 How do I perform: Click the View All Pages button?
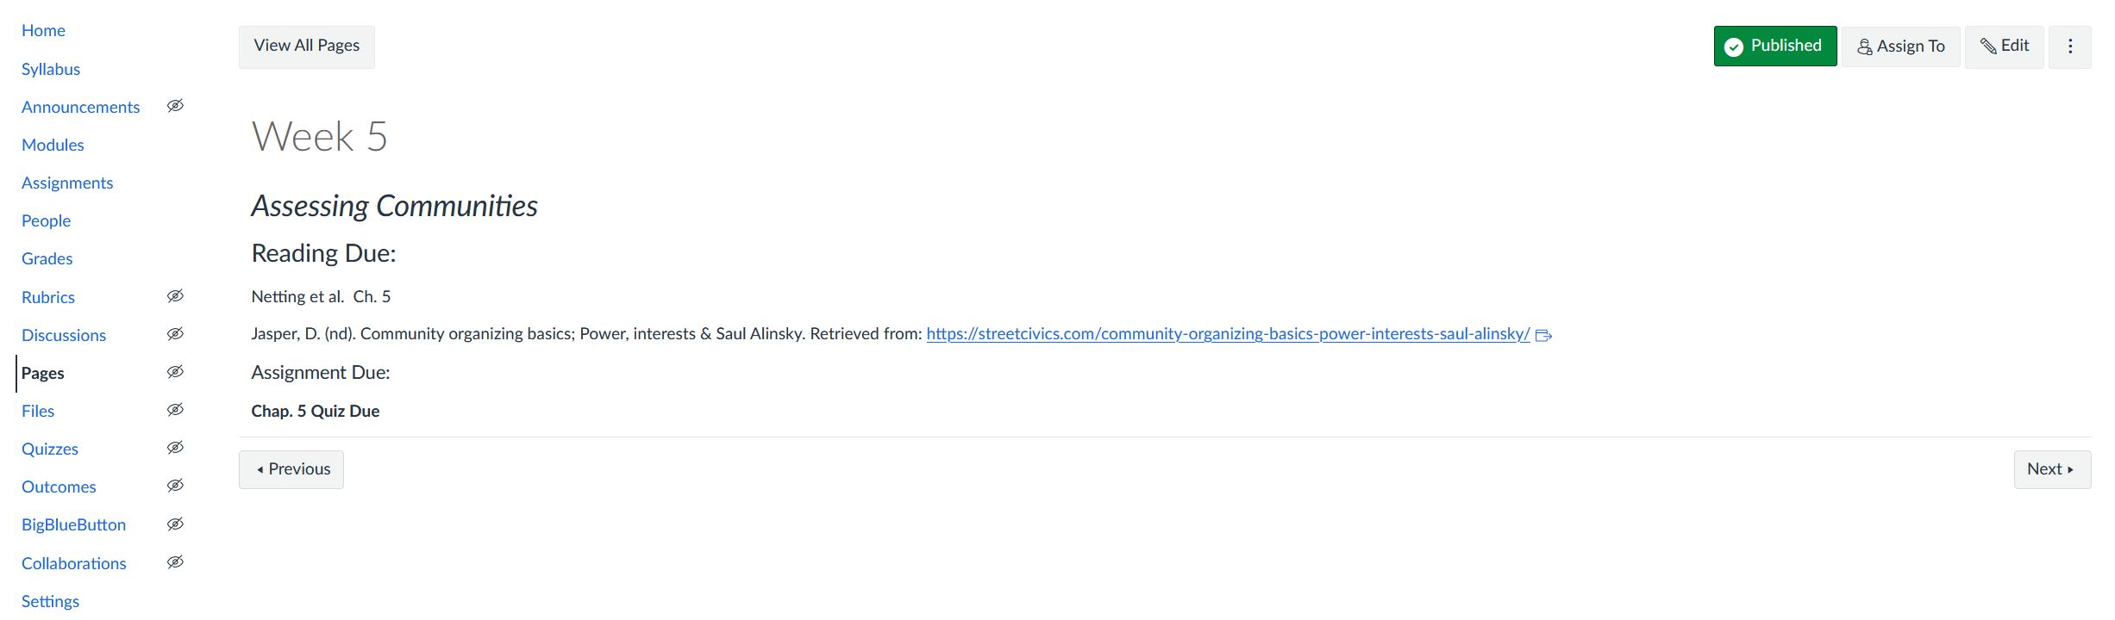(306, 46)
